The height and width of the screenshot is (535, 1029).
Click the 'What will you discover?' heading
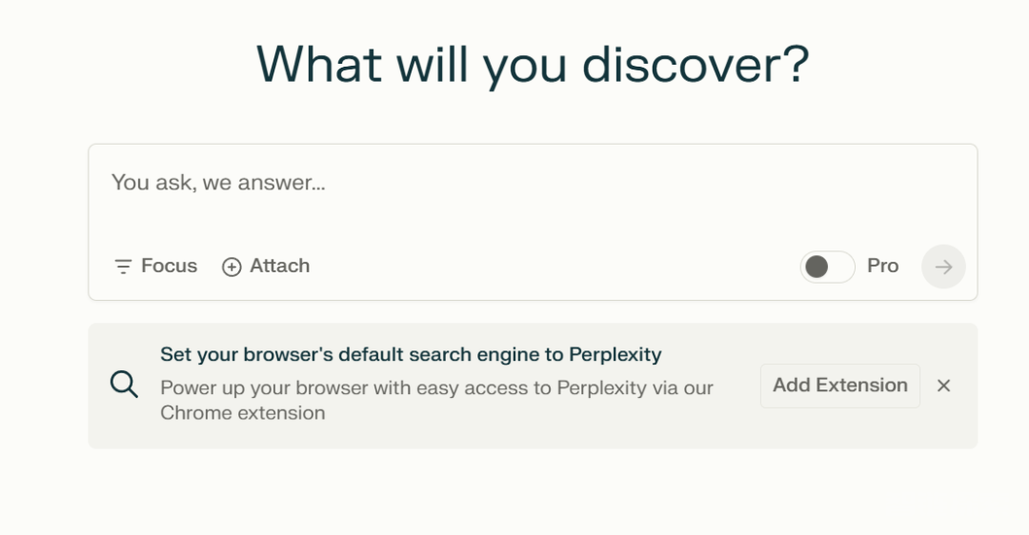click(533, 64)
